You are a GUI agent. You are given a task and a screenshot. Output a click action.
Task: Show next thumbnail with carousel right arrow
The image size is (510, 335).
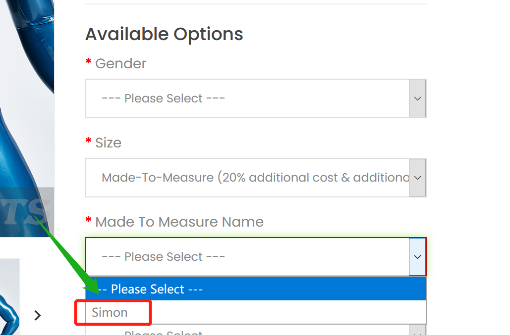pyautogui.click(x=37, y=315)
